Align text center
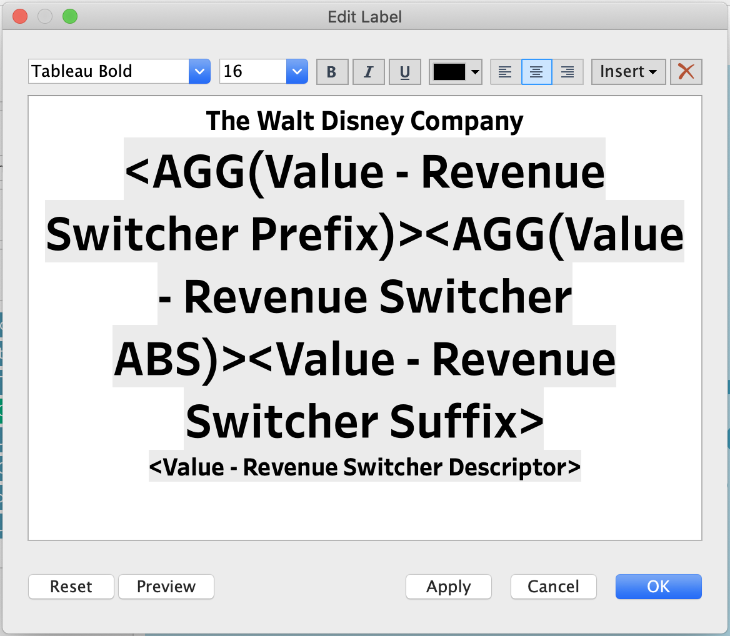This screenshot has width=730, height=636. pos(537,72)
